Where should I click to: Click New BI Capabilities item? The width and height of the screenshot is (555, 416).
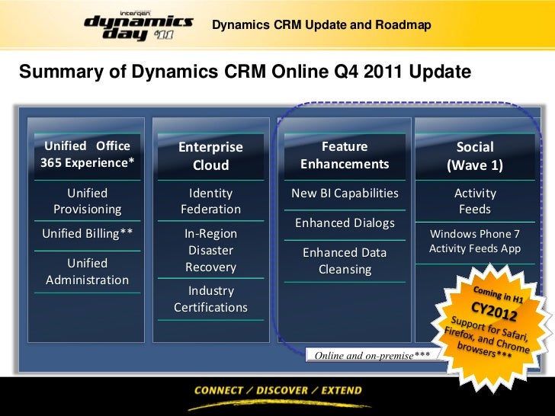(x=345, y=194)
